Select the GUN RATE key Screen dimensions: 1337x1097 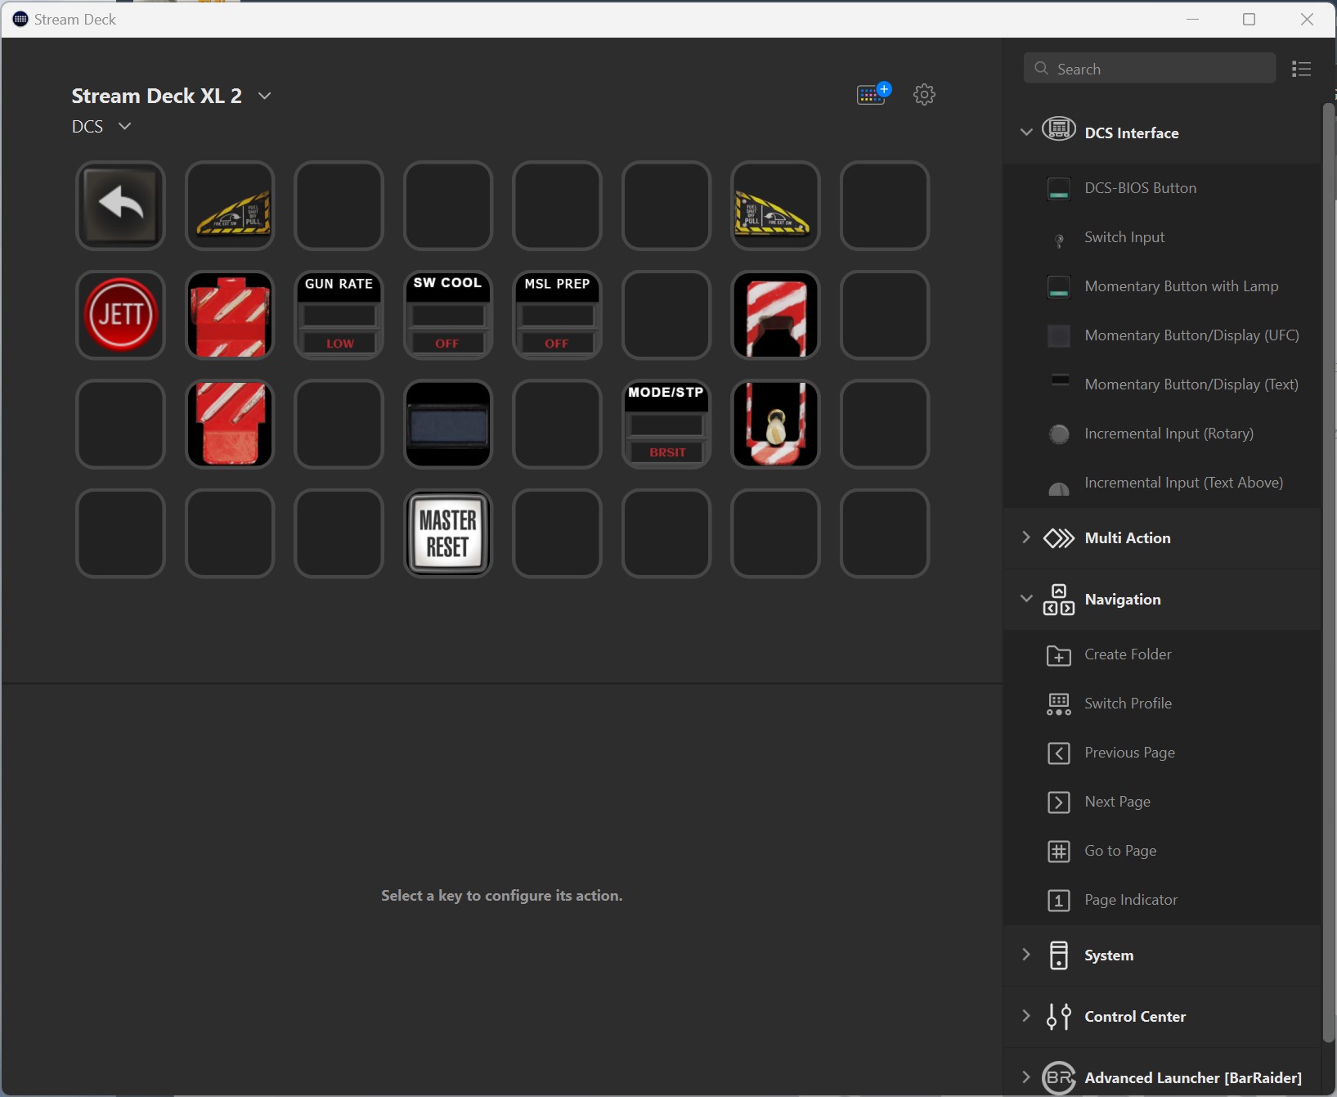(x=339, y=315)
